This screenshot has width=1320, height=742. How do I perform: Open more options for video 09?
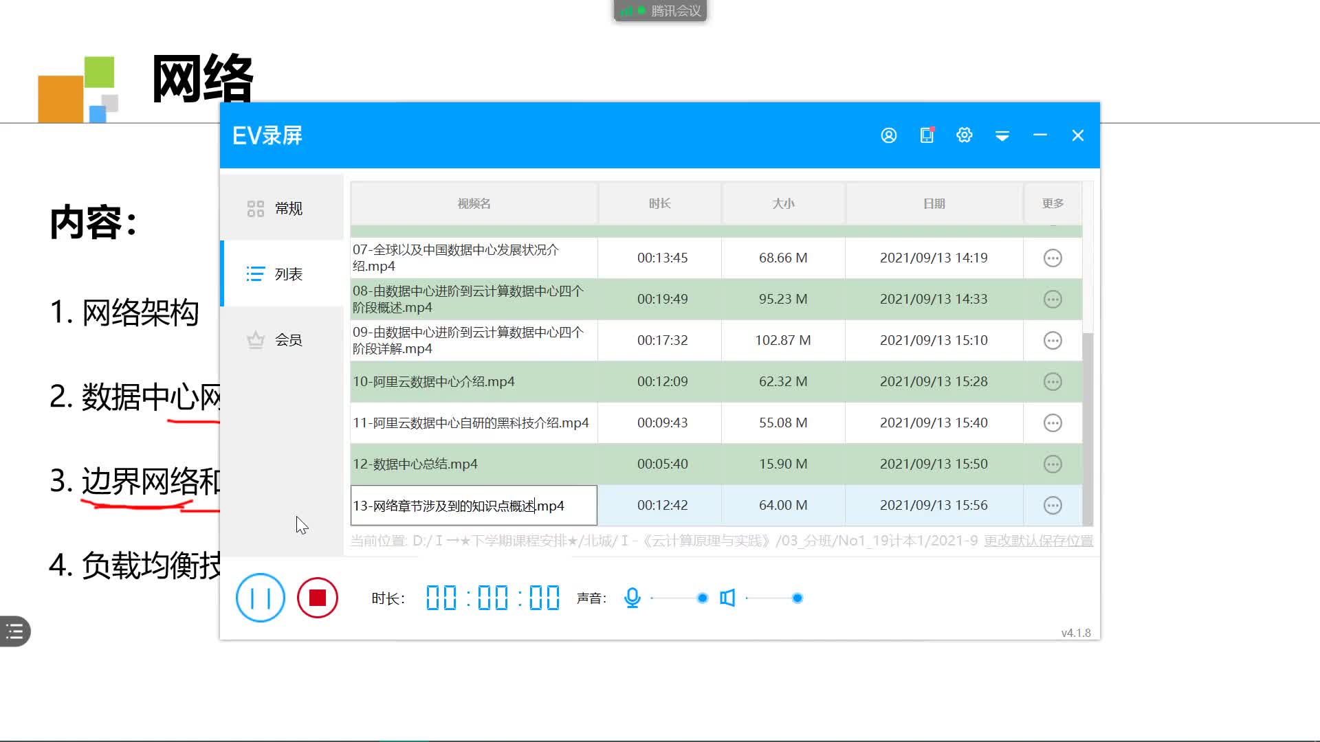1053,340
